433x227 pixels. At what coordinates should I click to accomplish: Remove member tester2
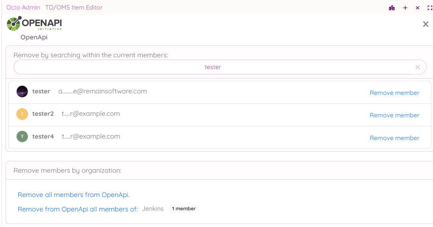[394, 115]
